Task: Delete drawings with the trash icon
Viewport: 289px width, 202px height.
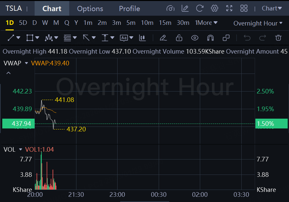Action: pyautogui.click(x=278, y=38)
